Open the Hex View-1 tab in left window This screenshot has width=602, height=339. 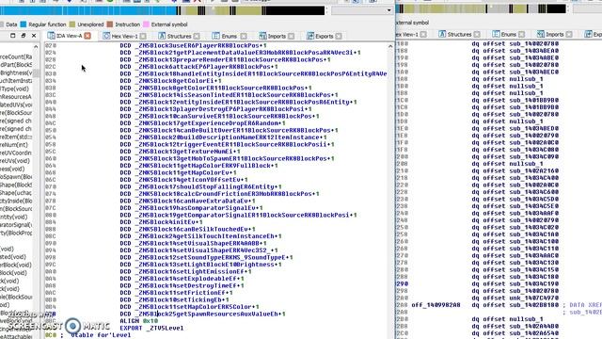[124, 36]
